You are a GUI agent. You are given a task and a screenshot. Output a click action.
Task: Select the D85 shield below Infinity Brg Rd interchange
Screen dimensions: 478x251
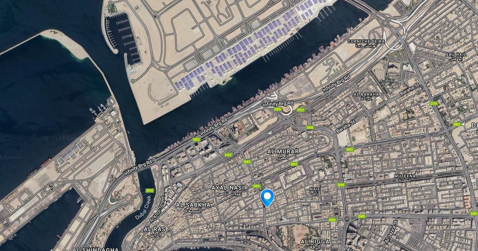278,109
